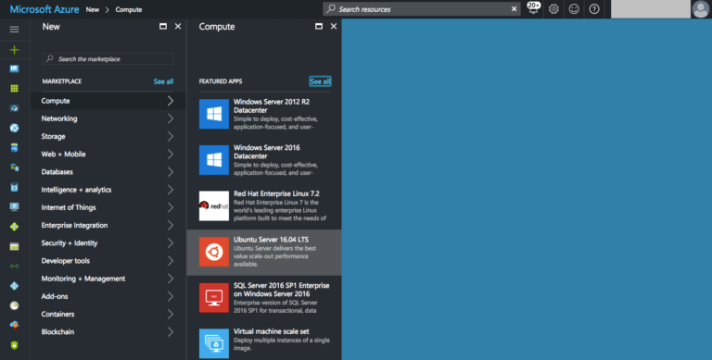Viewport: 712px width, 360px height.
Task: Expand Internet of Things chevron
Action: coord(171,207)
